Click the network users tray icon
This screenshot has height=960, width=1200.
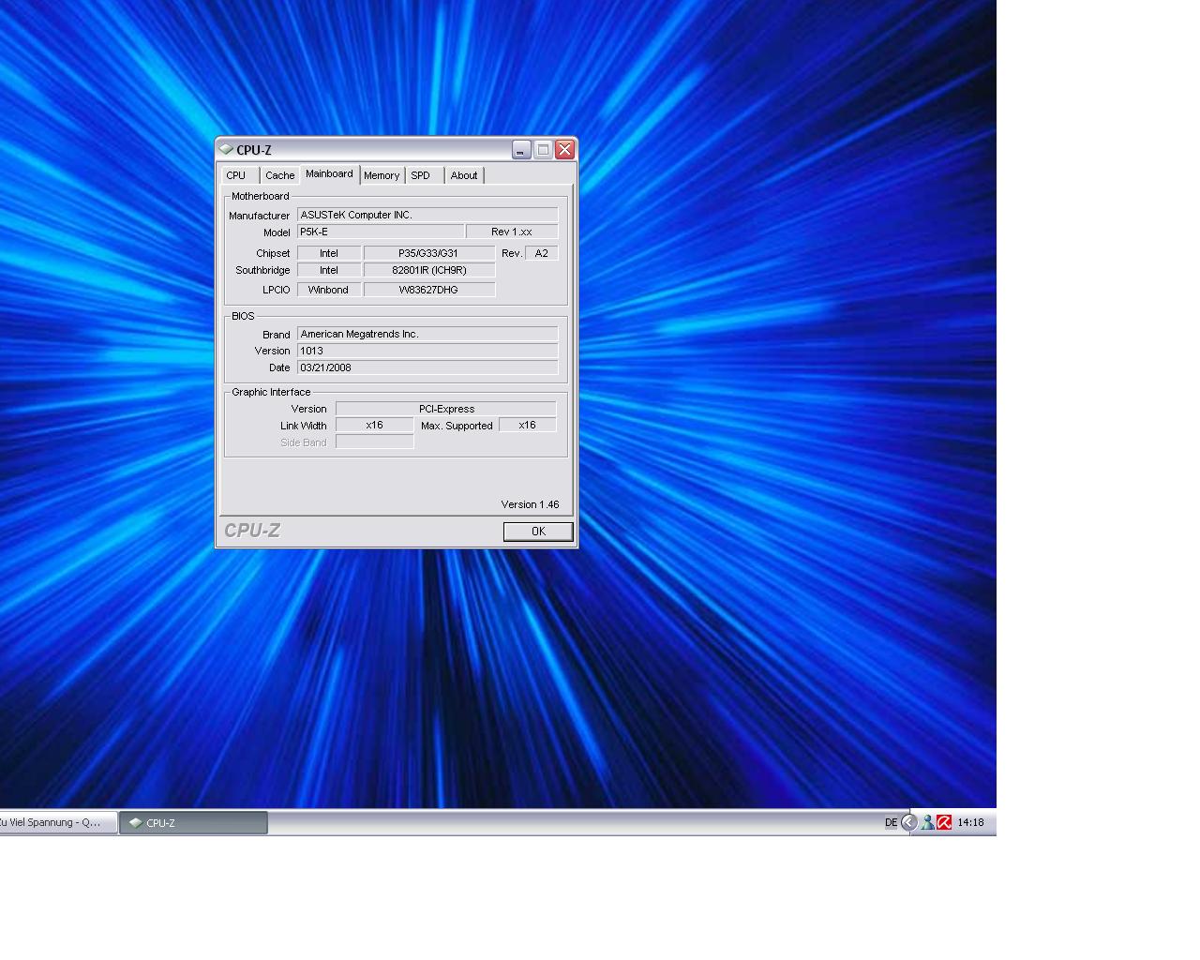(x=927, y=823)
